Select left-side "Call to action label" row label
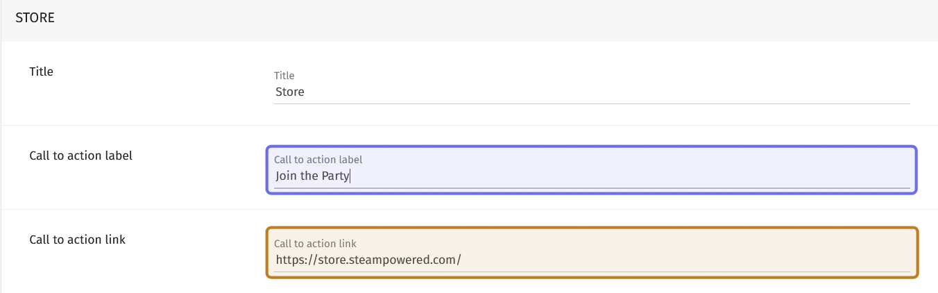The image size is (938, 293). click(x=80, y=156)
